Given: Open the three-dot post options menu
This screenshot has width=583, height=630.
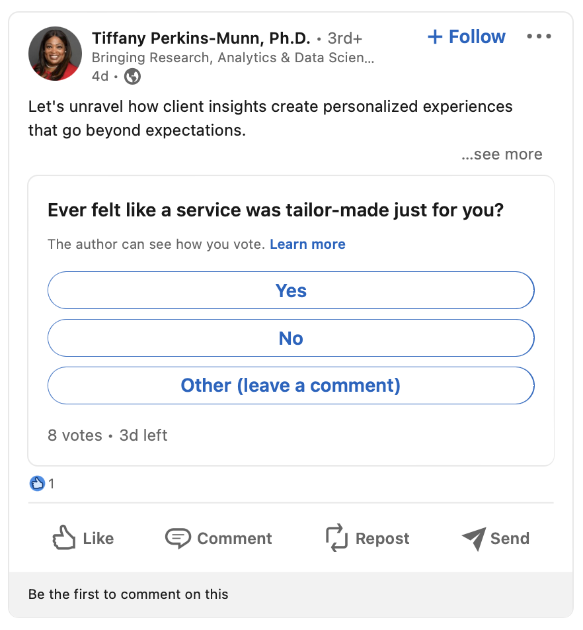Looking at the screenshot, I should pos(539,36).
